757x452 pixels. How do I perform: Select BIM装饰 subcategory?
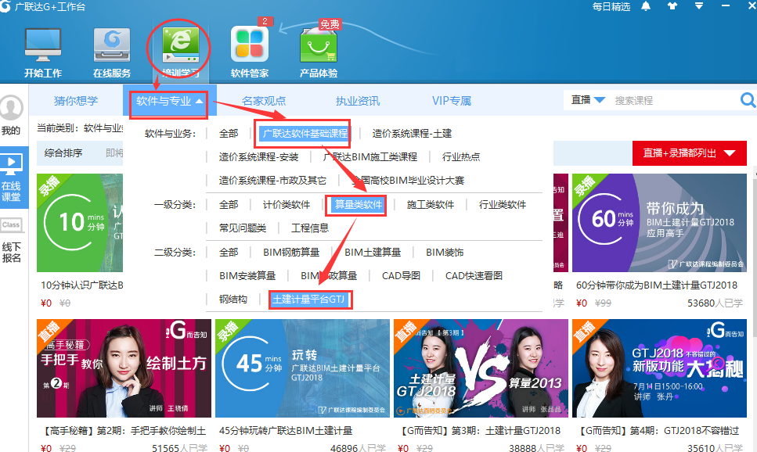tap(445, 253)
